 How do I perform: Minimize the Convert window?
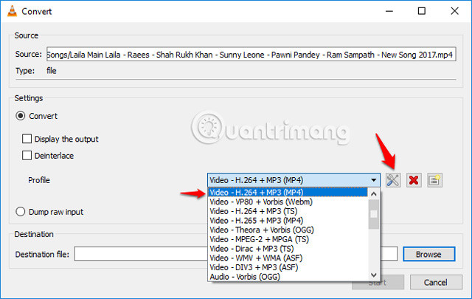pos(389,11)
